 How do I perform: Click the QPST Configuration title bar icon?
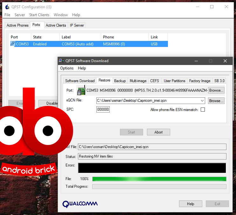(x=7, y=7)
